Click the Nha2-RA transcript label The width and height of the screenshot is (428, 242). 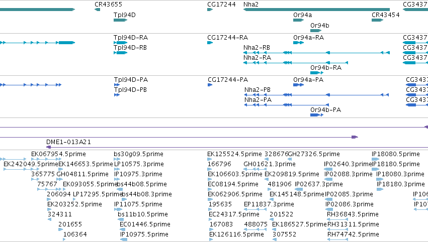coord(257,58)
